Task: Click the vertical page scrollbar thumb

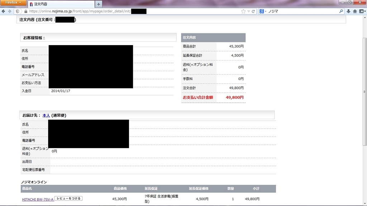Action: pos(364,92)
